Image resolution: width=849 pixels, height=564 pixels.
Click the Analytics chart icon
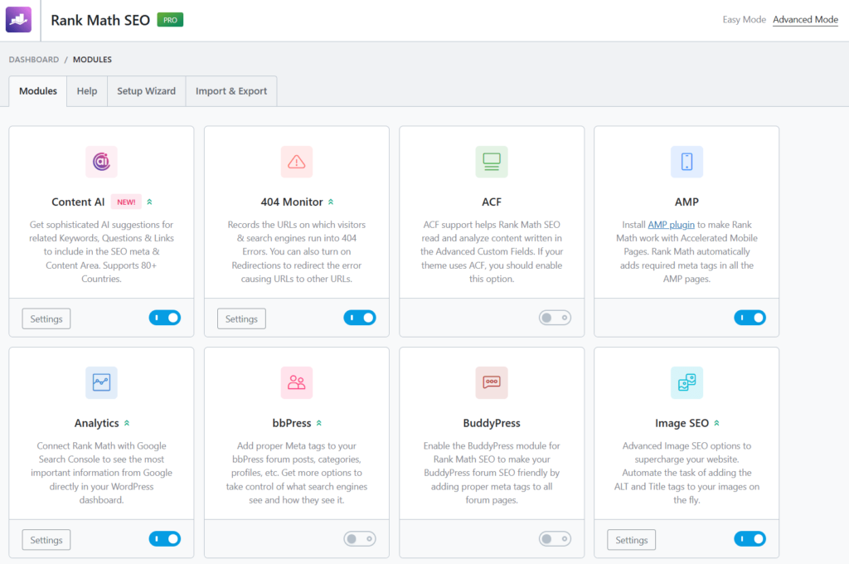[101, 382]
